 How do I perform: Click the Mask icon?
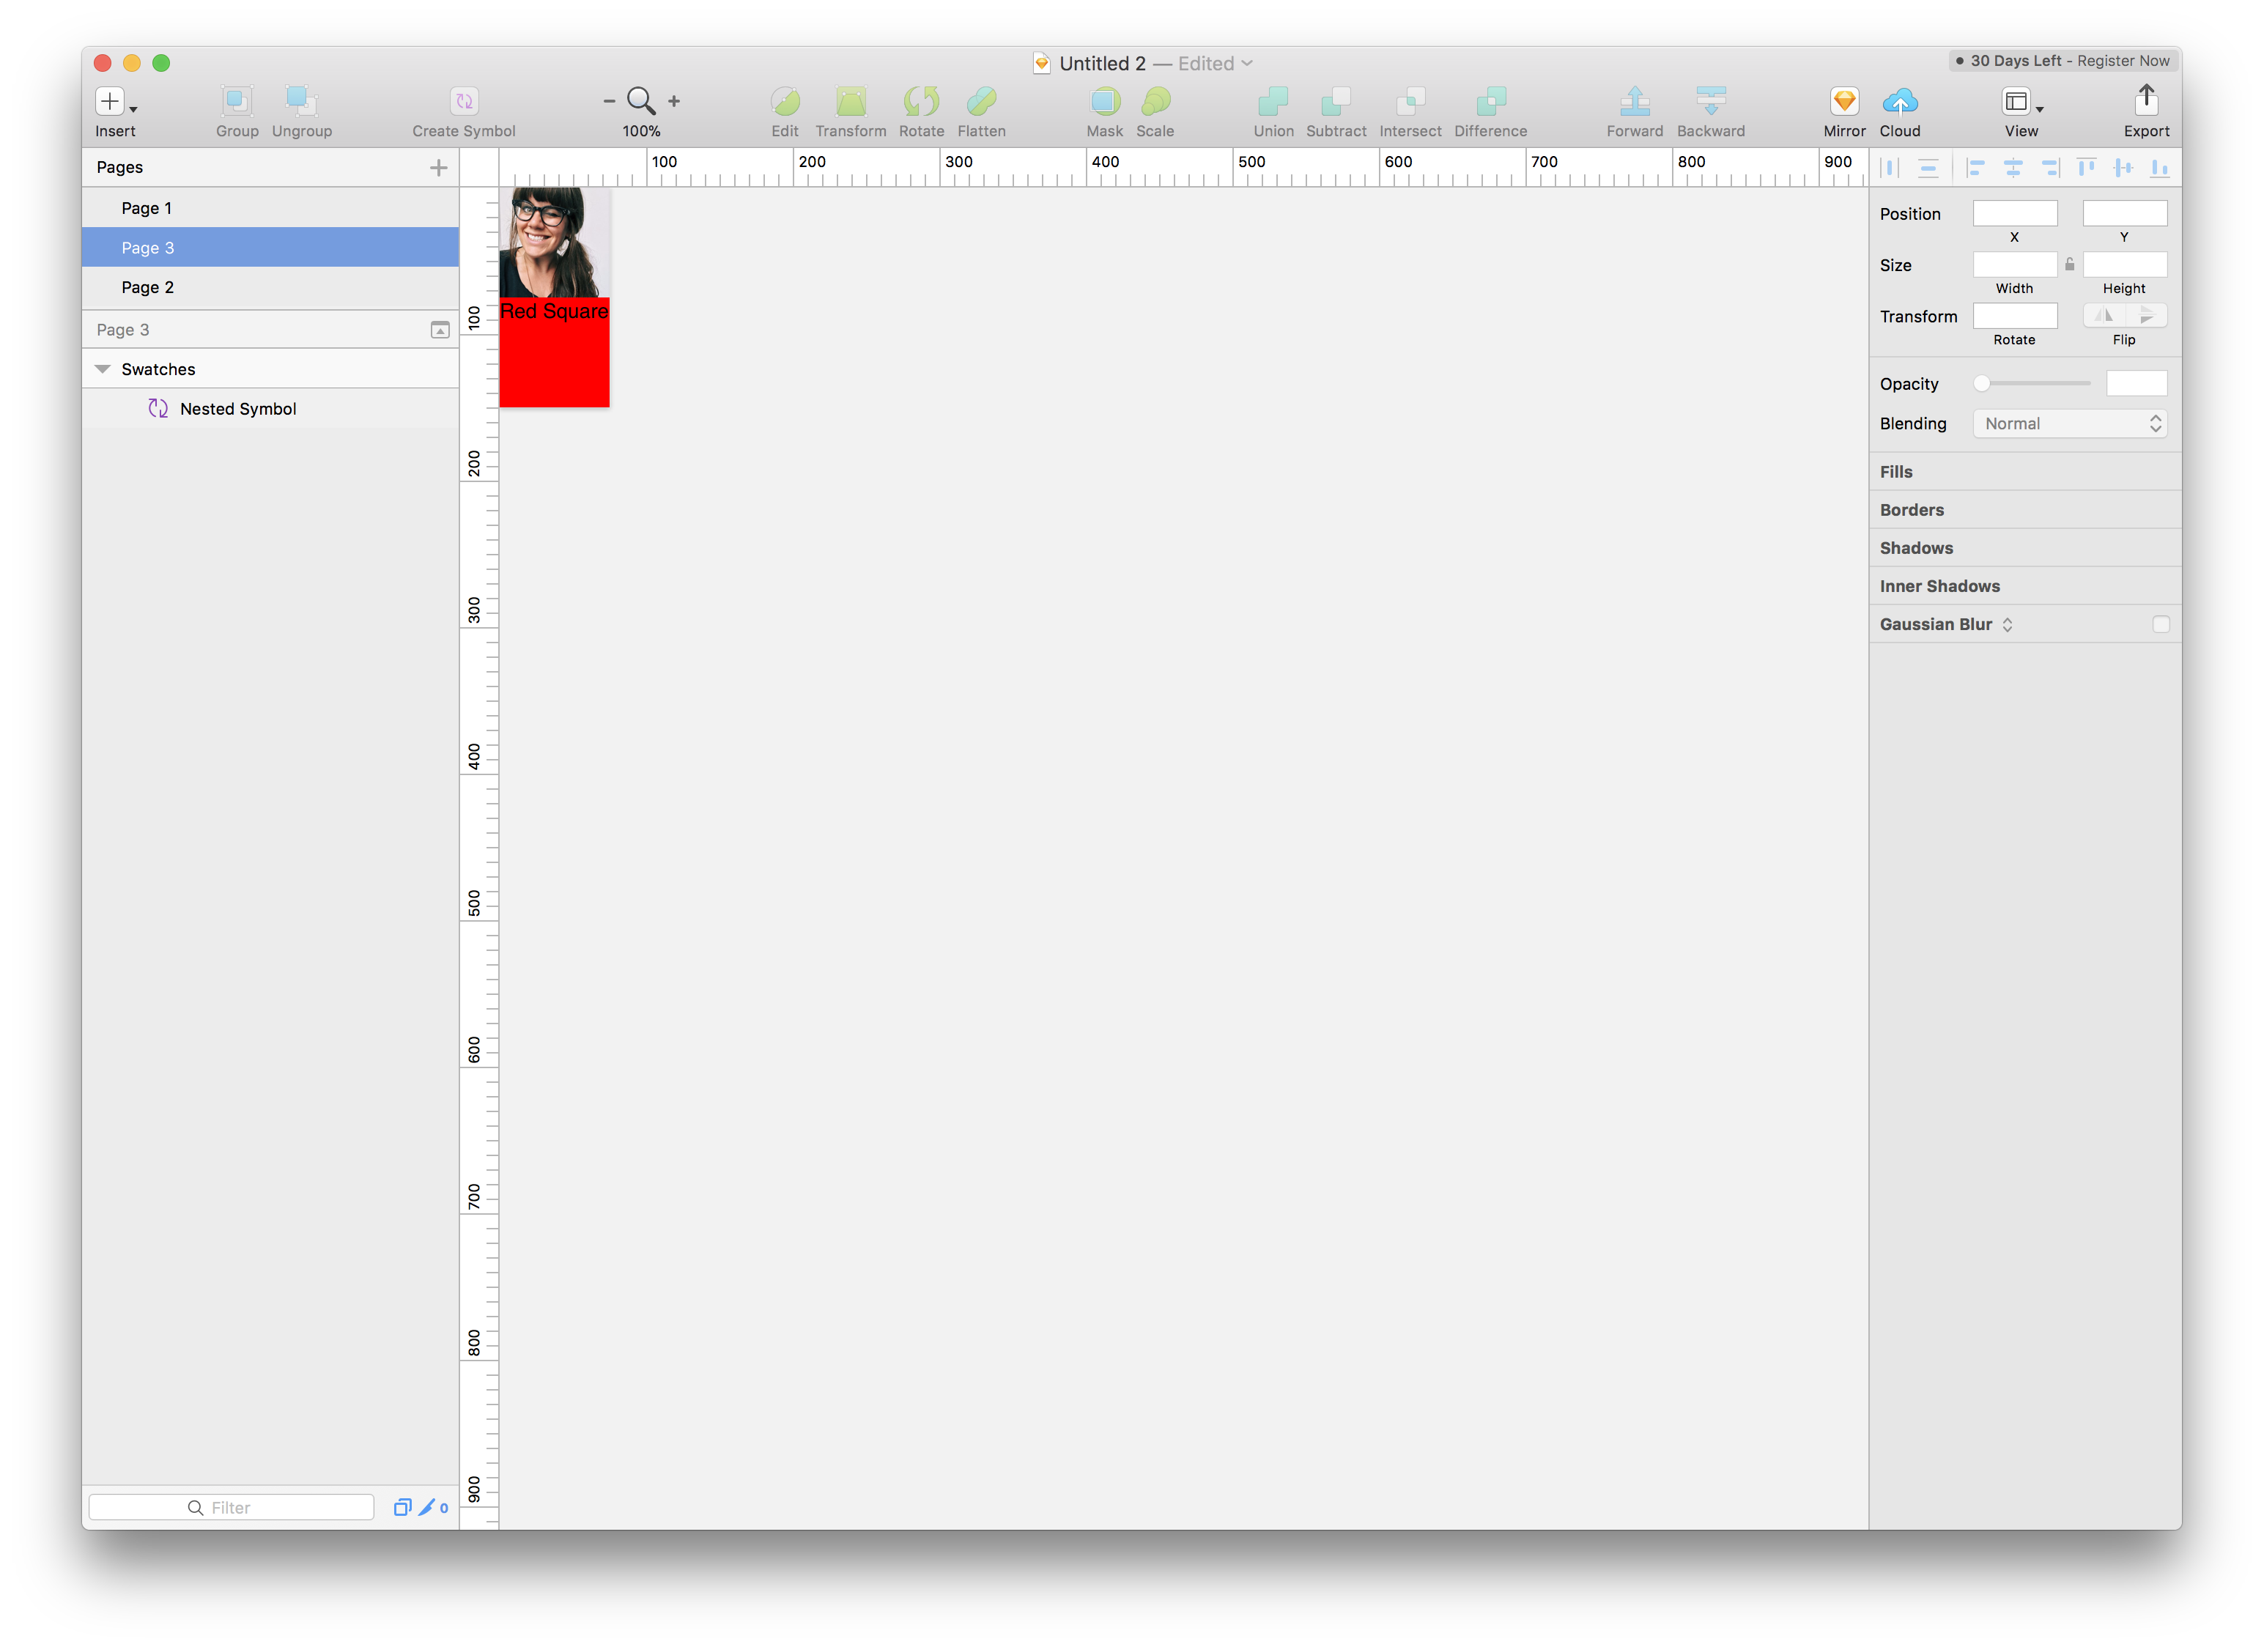tap(1105, 101)
